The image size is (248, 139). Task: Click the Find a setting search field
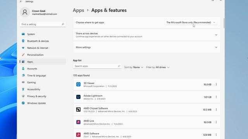[43, 24]
